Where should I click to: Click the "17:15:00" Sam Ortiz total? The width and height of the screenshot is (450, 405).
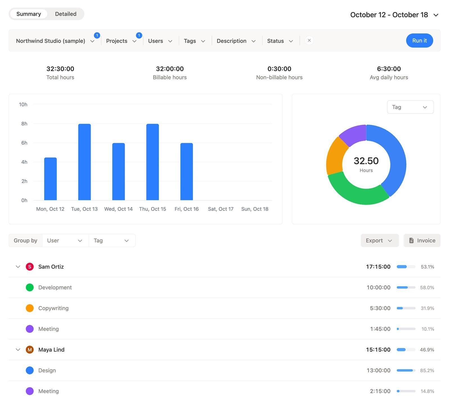(378, 267)
